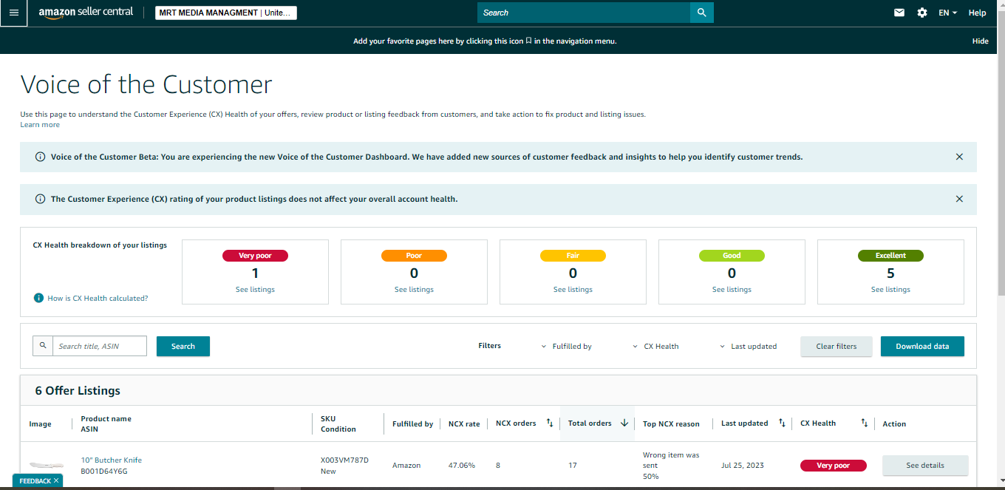
Task: Click the 6 Offer Listings heading
Action: (78, 390)
